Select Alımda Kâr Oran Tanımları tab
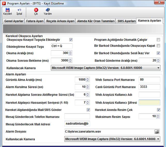The image size is (166, 147). (96, 21)
